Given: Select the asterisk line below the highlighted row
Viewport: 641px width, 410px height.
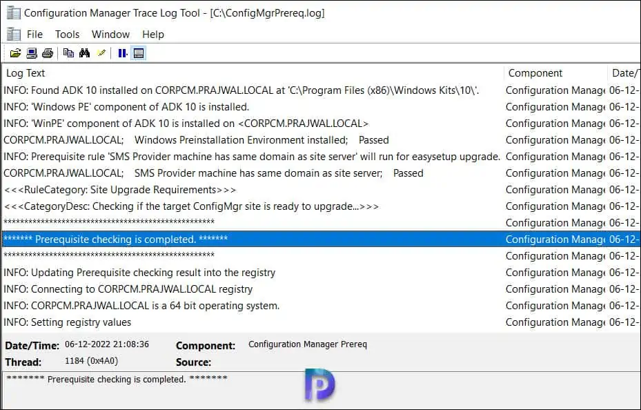Looking at the screenshot, I should click(x=320, y=256).
